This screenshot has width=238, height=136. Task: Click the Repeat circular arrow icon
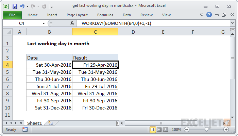coord(44,6)
